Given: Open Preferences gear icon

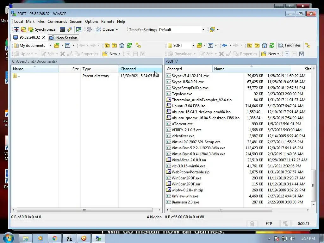Looking at the screenshot, I should point(89,29).
